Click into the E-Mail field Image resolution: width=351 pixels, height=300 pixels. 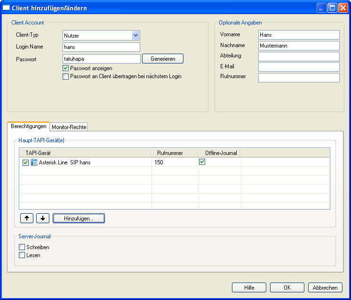(x=299, y=67)
